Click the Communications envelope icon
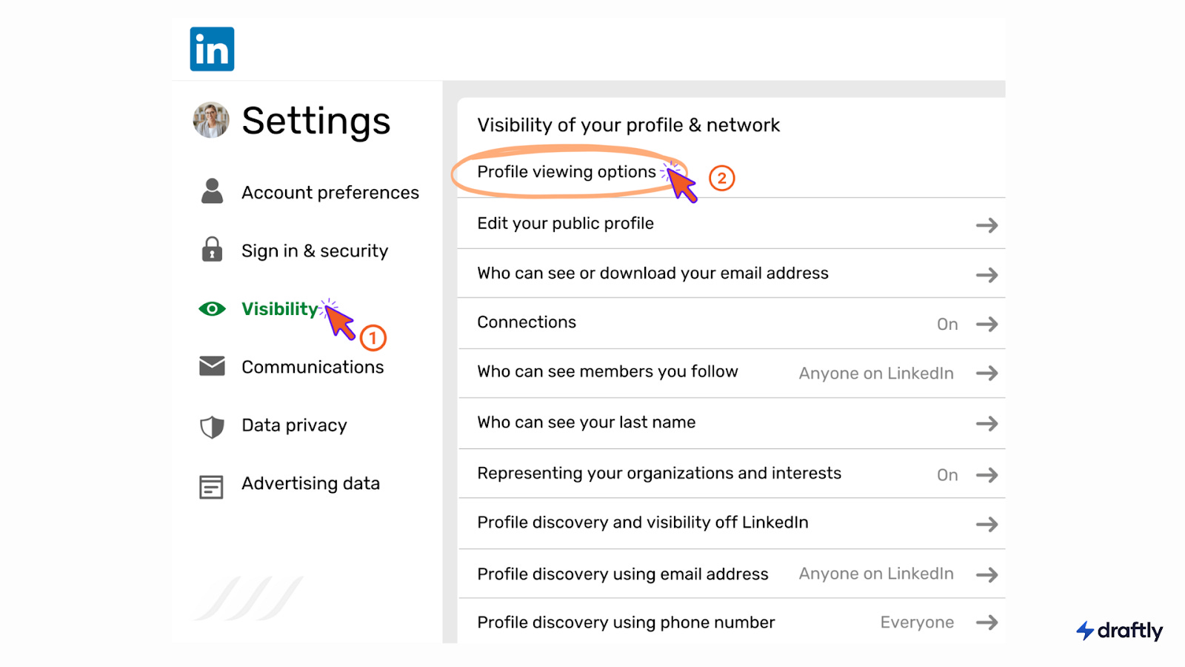 (212, 366)
